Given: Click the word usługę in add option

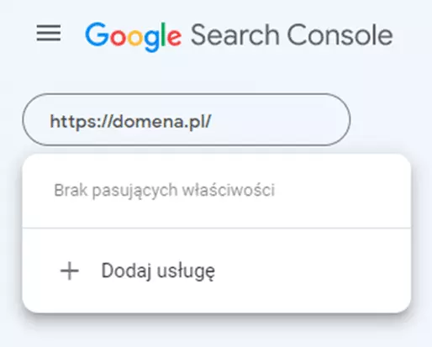Looking at the screenshot, I should pyautogui.click(x=186, y=271).
